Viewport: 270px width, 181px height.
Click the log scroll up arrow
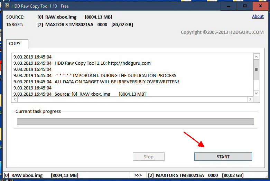pyautogui.click(x=256, y=56)
